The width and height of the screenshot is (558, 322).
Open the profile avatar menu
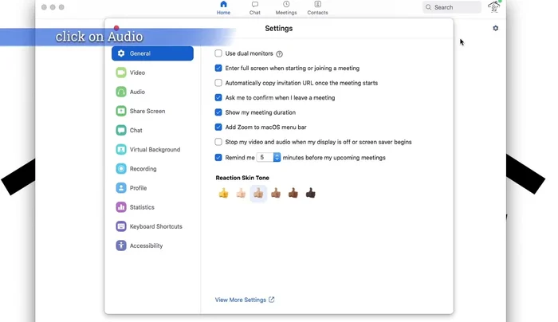click(x=494, y=7)
